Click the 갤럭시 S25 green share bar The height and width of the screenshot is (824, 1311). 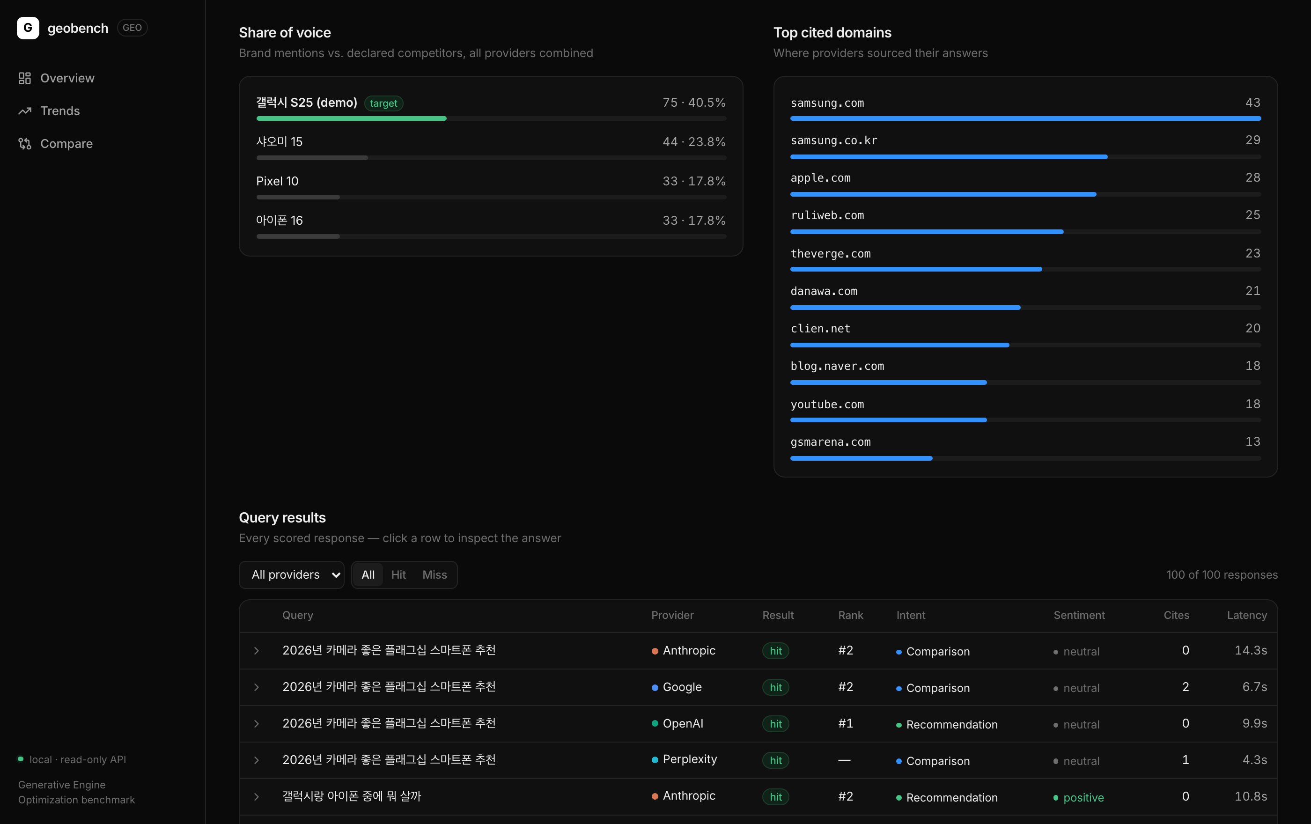tap(351, 118)
